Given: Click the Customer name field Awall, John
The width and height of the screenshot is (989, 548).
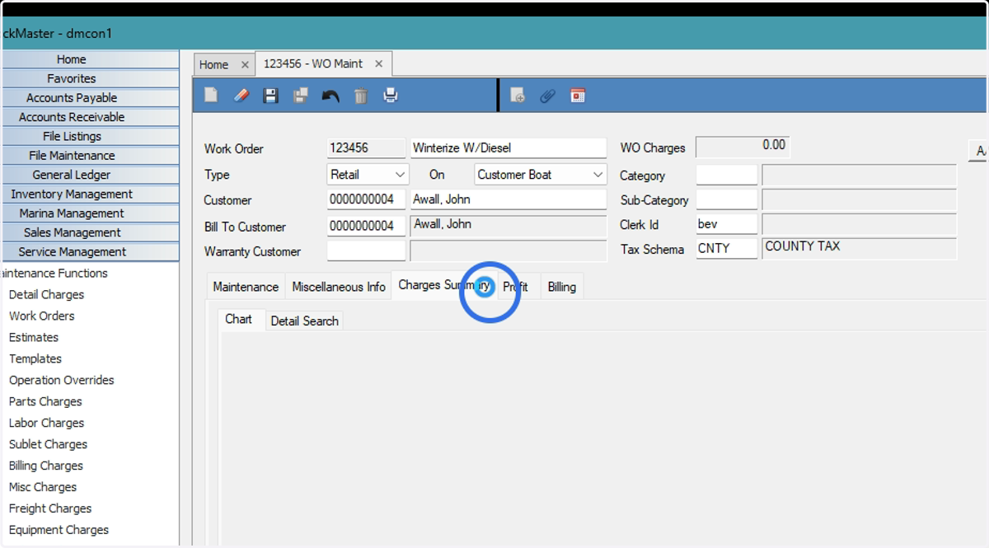Looking at the screenshot, I should point(509,199).
